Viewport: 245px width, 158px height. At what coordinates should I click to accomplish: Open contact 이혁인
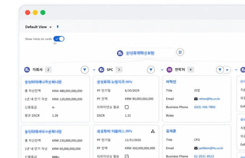click(x=171, y=82)
